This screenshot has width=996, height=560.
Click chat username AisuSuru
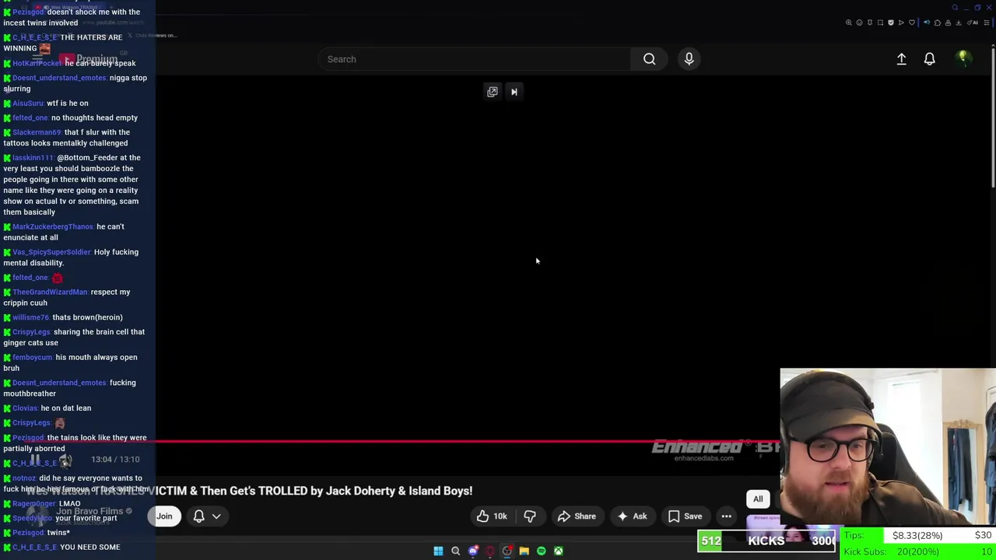(x=28, y=103)
